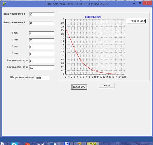Click the red function curve on the chart

[78, 55]
